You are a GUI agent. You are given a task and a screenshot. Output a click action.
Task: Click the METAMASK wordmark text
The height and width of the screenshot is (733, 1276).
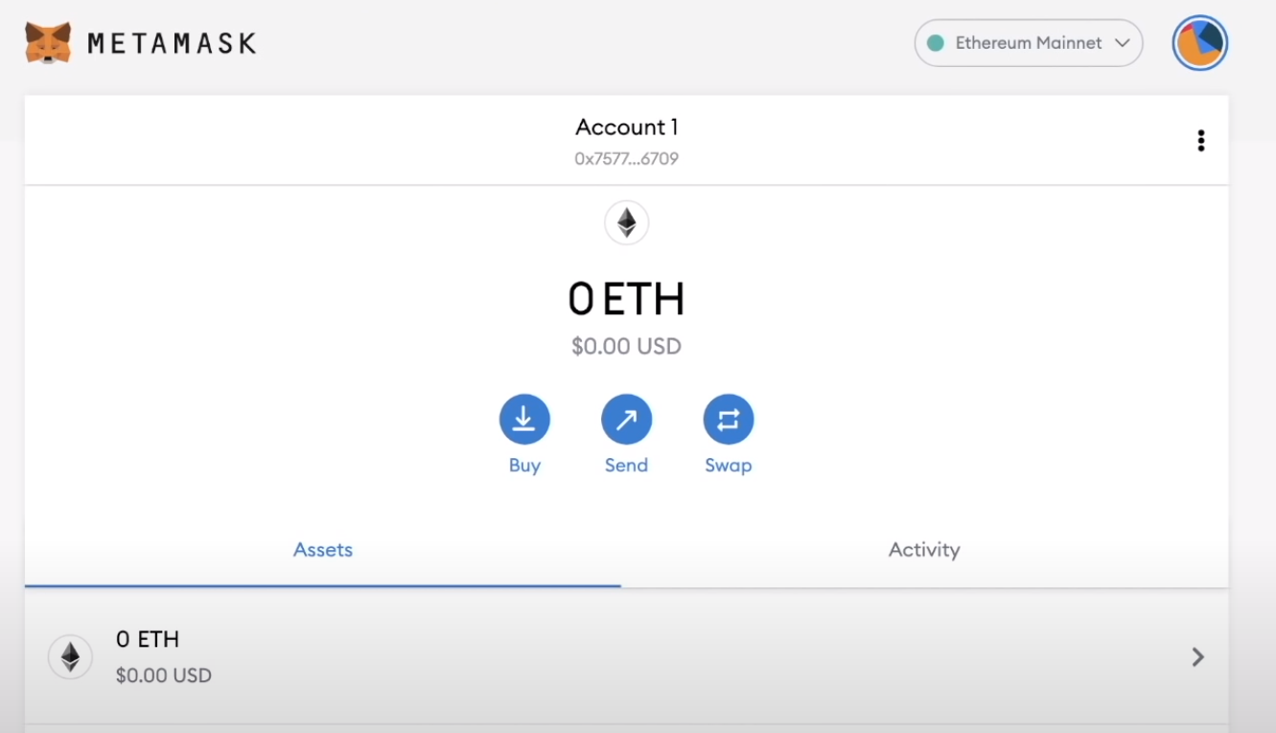coord(172,43)
